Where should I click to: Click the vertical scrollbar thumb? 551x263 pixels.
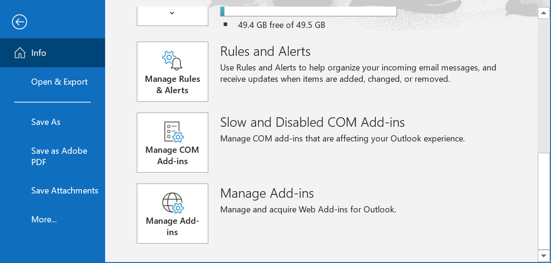(544, 201)
